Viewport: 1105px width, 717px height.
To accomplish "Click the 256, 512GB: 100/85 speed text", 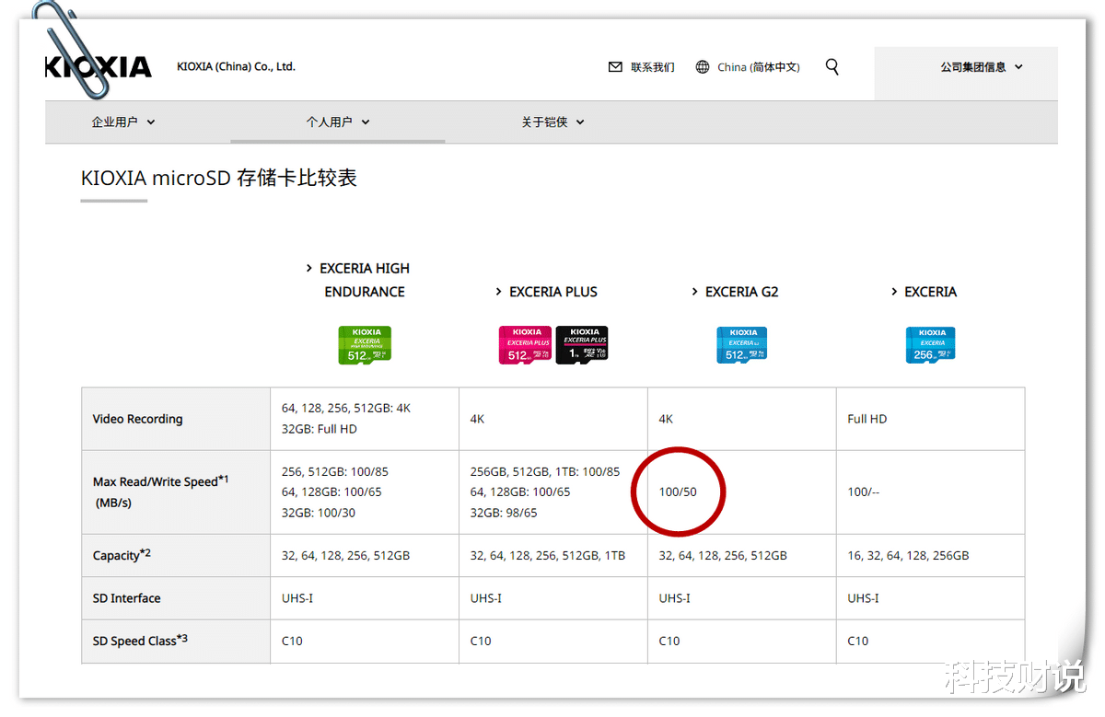I will pyautogui.click(x=335, y=471).
